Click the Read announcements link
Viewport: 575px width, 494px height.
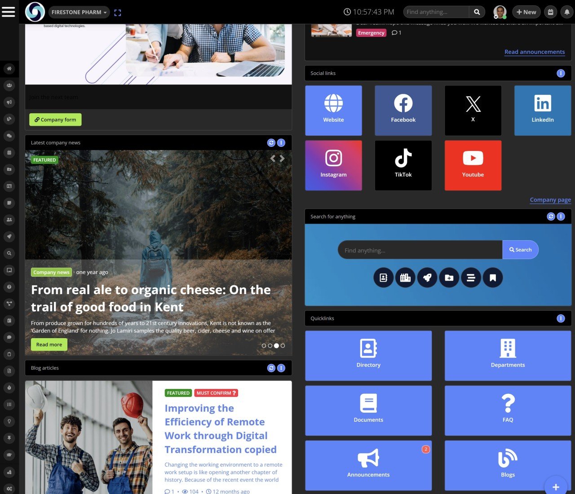click(x=535, y=52)
